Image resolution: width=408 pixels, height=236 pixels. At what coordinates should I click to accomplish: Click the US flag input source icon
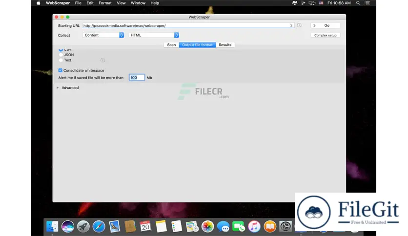pyautogui.click(x=321, y=3)
